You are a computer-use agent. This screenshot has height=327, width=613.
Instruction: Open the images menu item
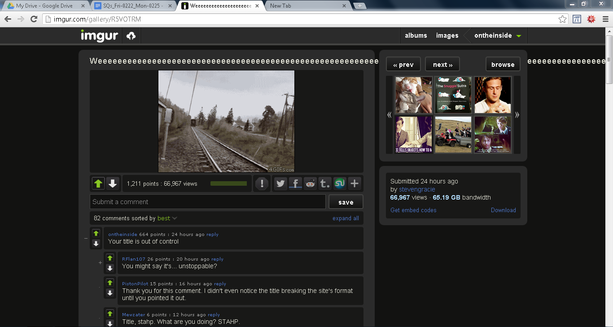(447, 35)
